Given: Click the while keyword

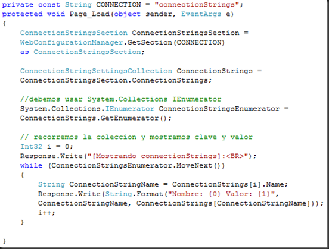Looking at the screenshot, I should pyautogui.click(x=31, y=166).
